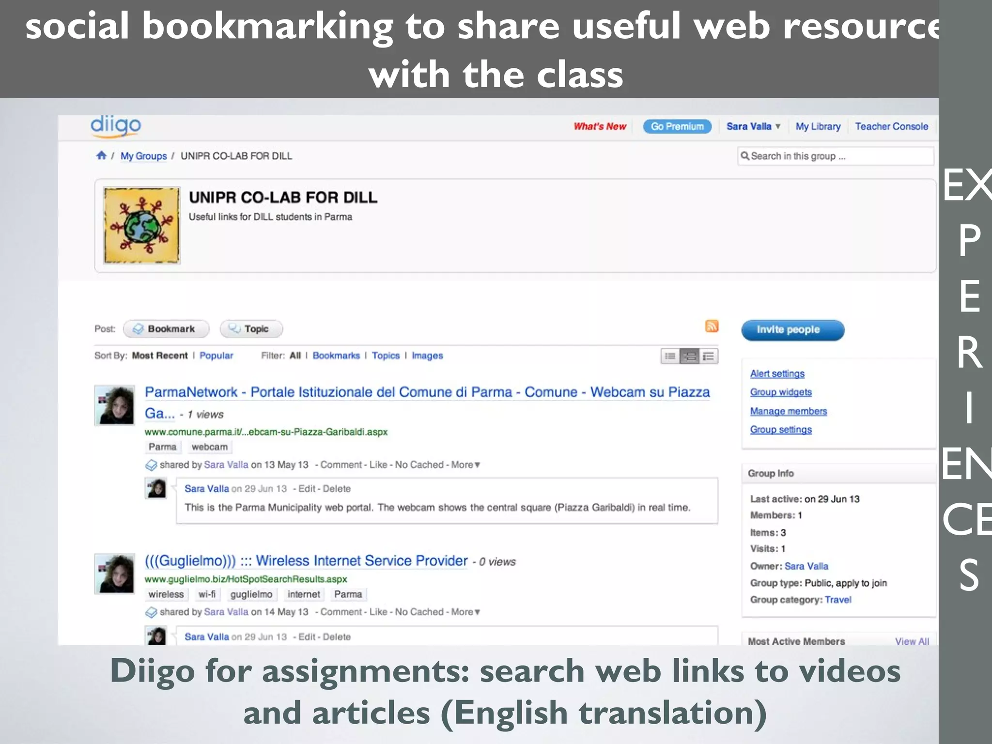Click the bookmark icon beside 'shared by' on 13 May
This screenshot has height=744, width=992.
(x=151, y=465)
